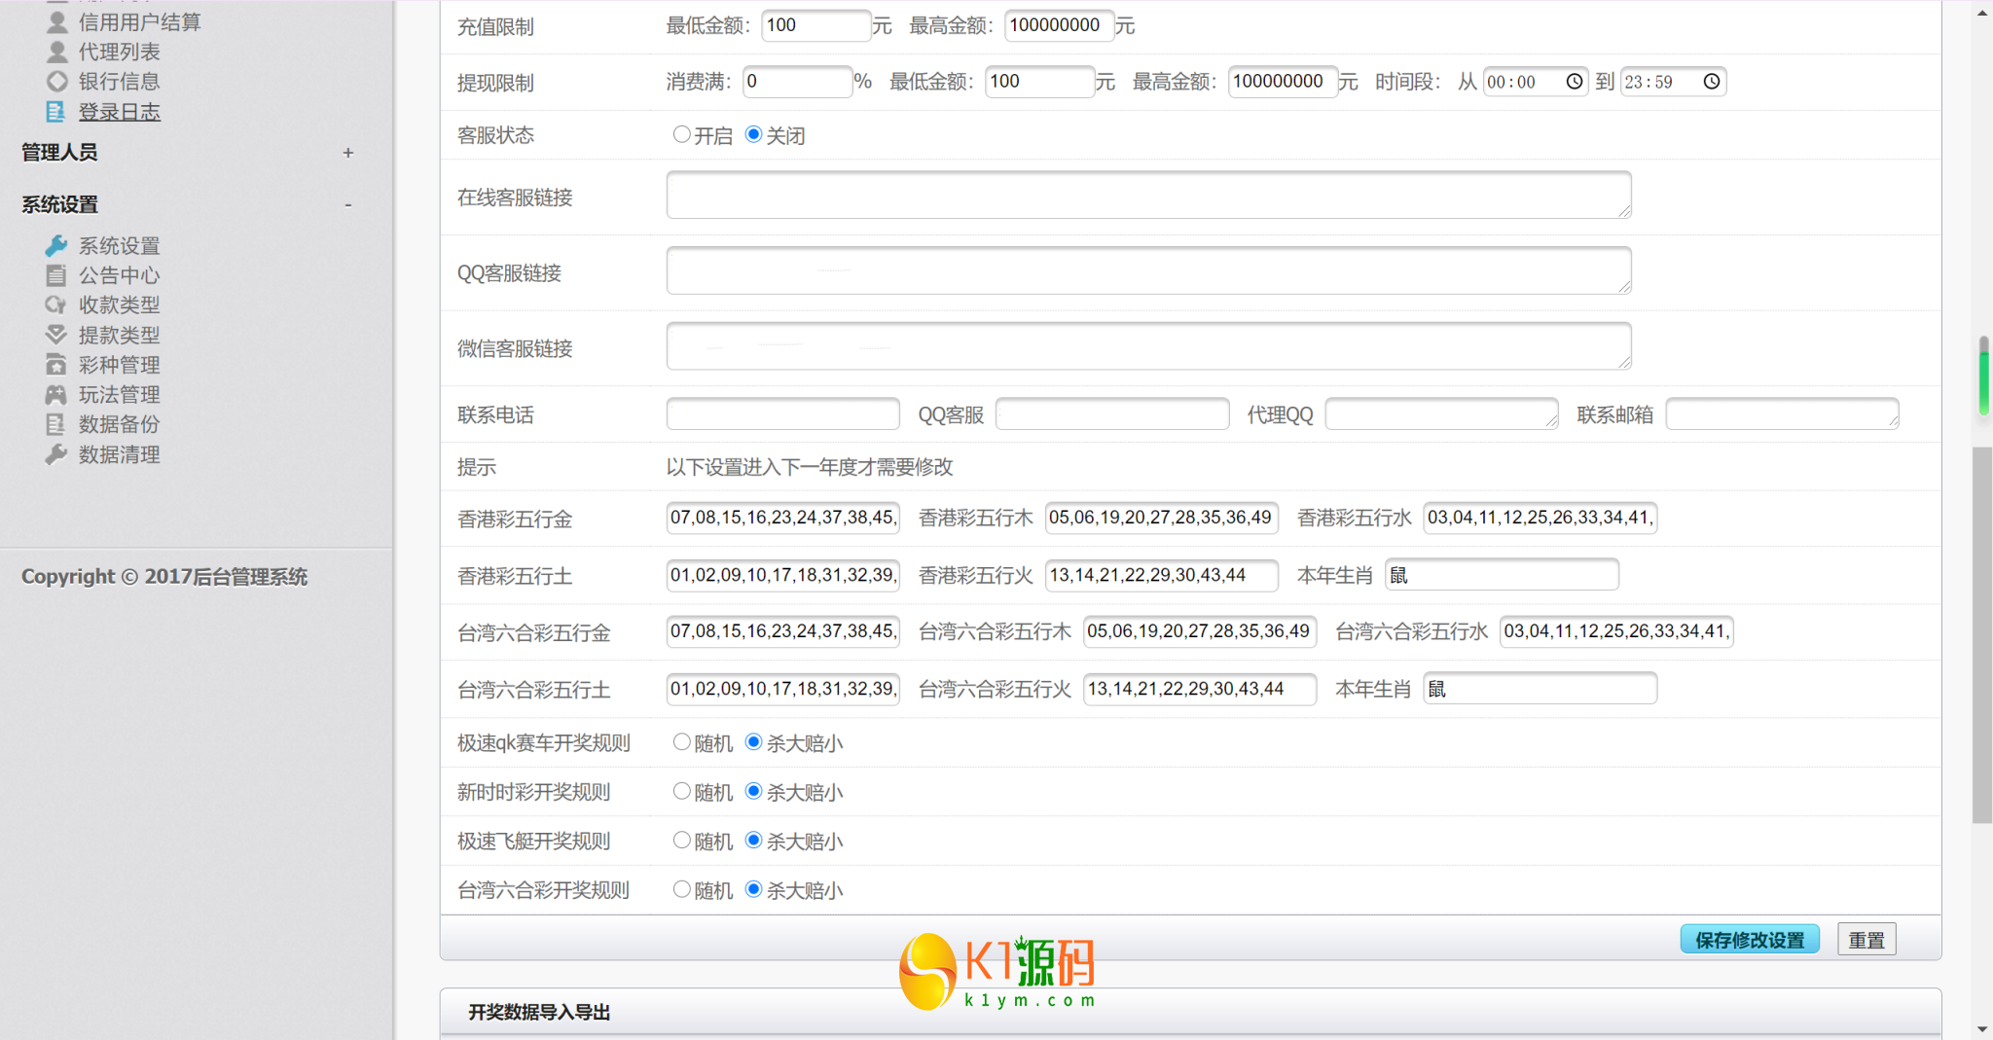This screenshot has width=1993, height=1040.
Task: Click the 保存修改设置 button
Action: [1750, 940]
